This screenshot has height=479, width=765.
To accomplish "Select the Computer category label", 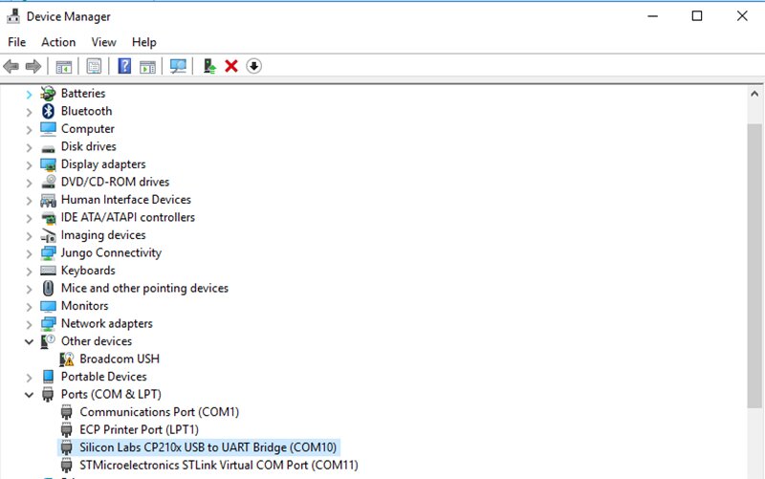I will click(87, 128).
